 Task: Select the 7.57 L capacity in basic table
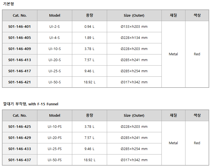(90, 60)
